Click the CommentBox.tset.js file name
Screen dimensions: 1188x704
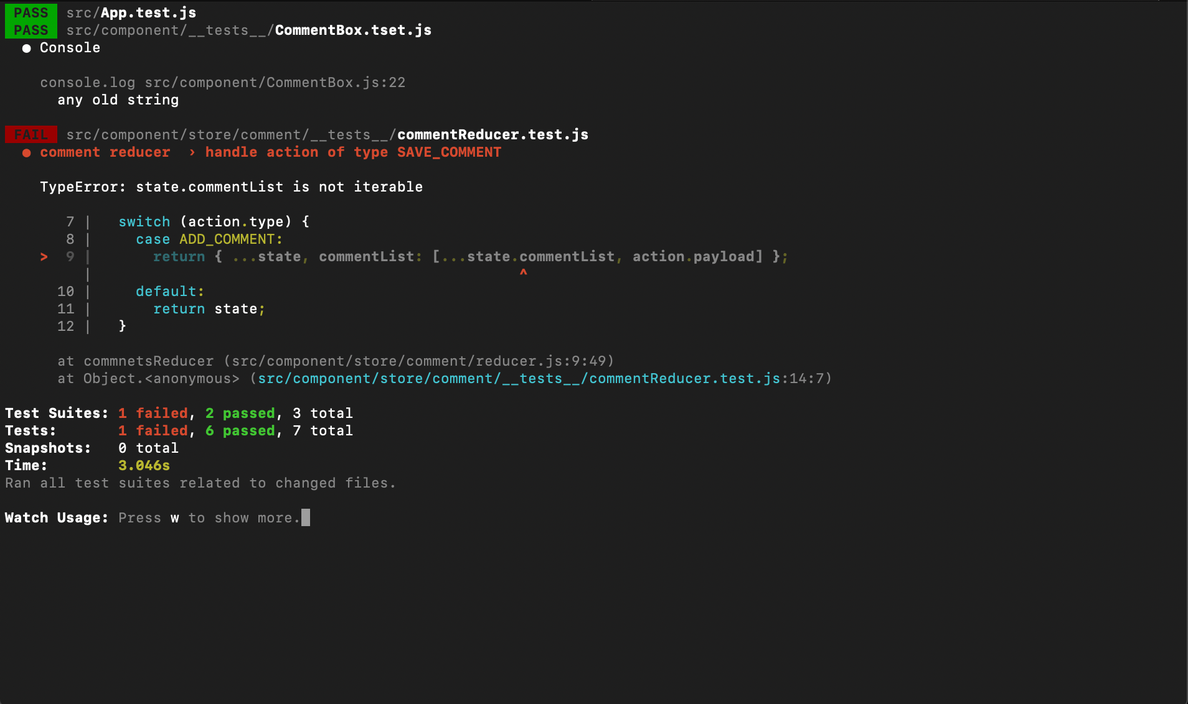pyautogui.click(x=353, y=30)
